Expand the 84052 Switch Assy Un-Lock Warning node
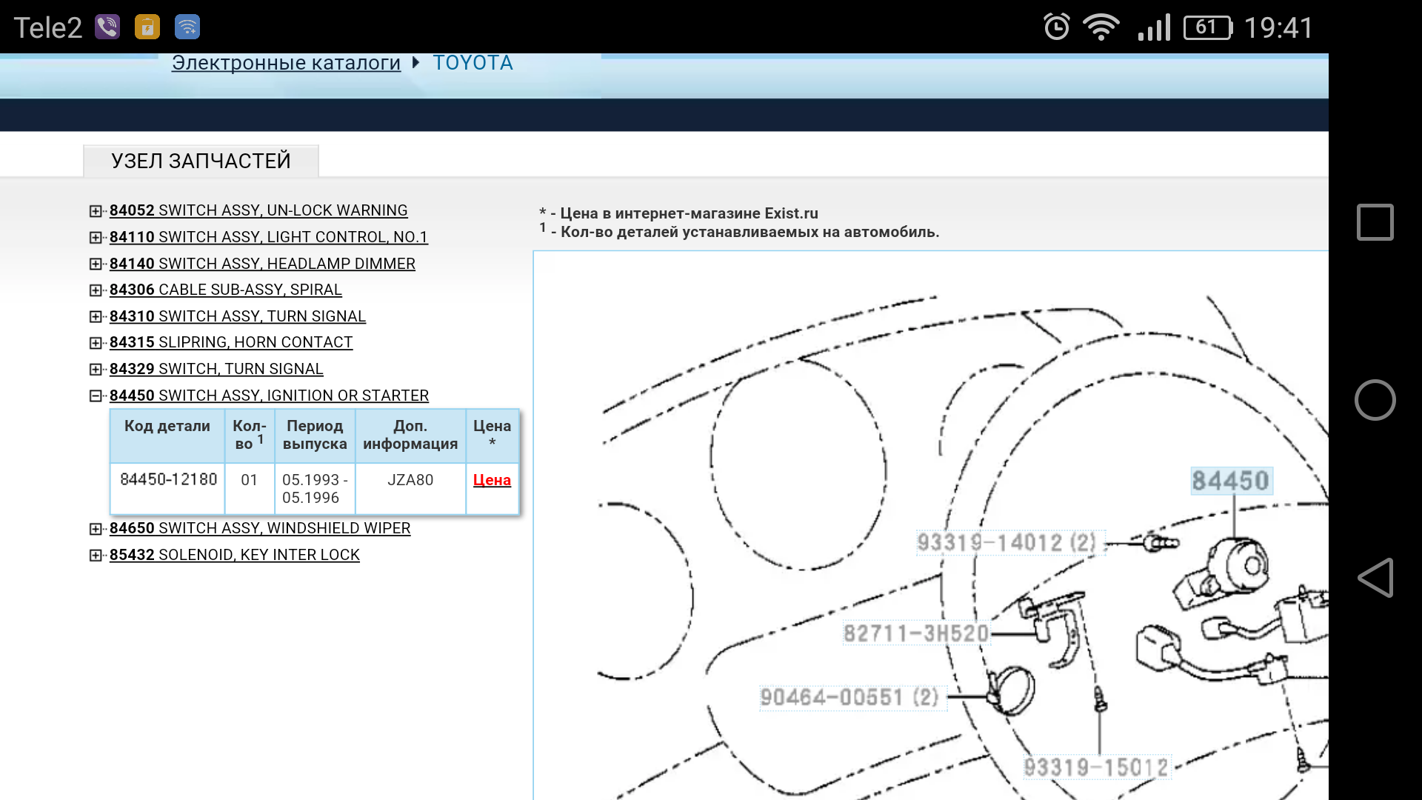The height and width of the screenshot is (800, 1422). pyautogui.click(x=96, y=211)
